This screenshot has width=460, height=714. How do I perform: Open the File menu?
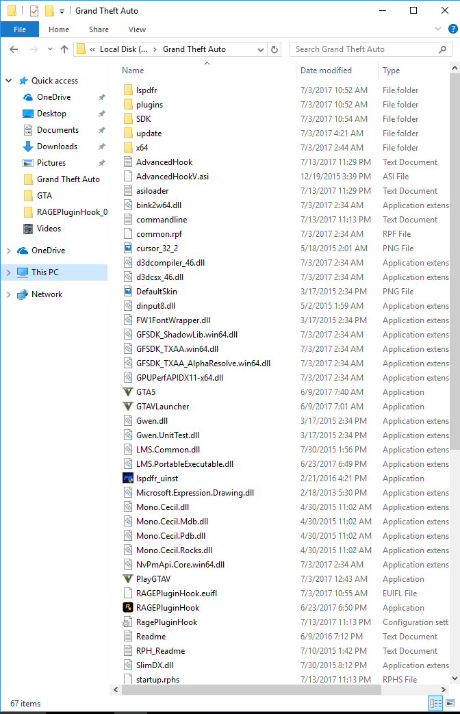pyautogui.click(x=20, y=29)
